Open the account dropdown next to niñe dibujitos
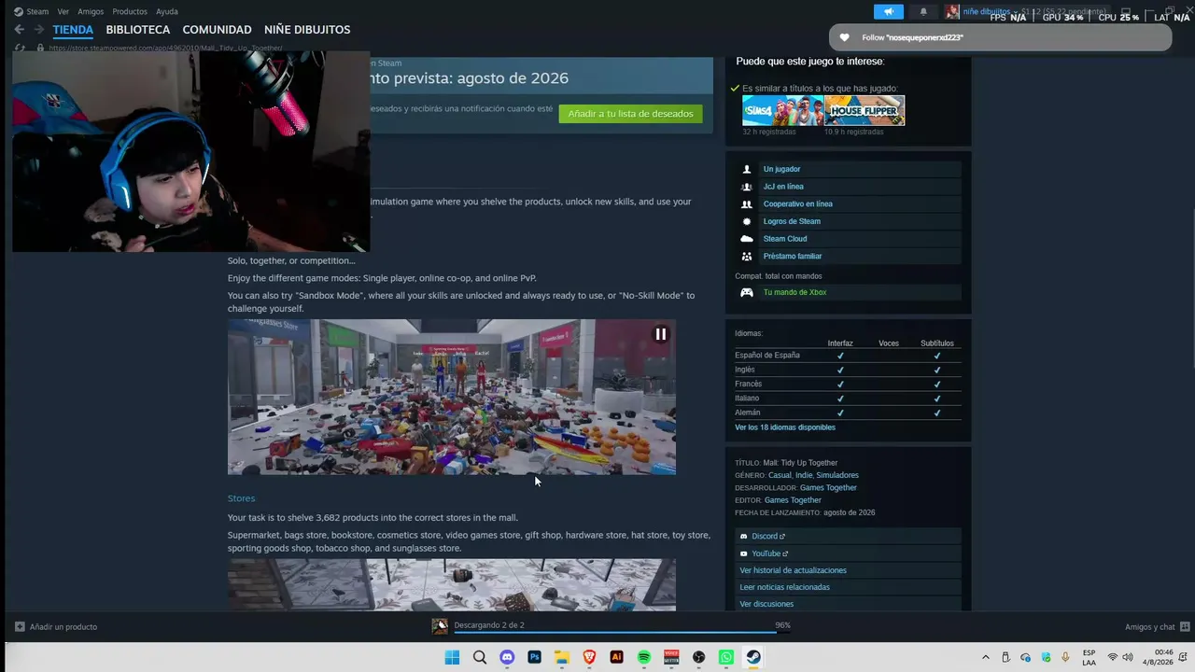This screenshot has height=672, width=1195. (1017, 12)
